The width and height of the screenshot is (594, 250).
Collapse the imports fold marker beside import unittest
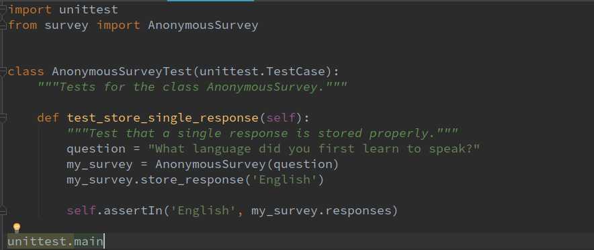(x=3, y=10)
